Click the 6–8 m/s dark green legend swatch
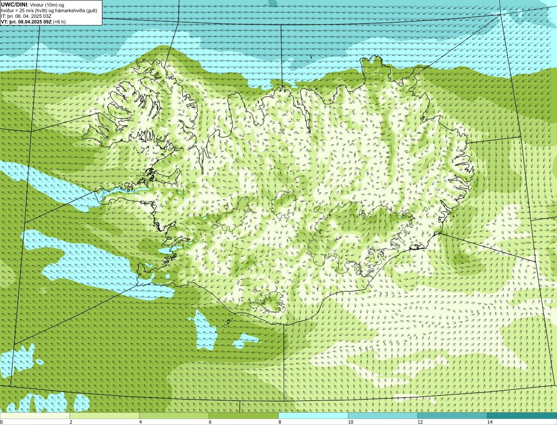This screenshot has width=557, height=425. (244, 416)
